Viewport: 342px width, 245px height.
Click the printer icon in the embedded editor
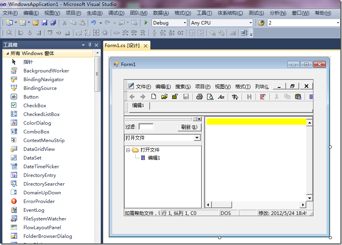coord(200,97)
